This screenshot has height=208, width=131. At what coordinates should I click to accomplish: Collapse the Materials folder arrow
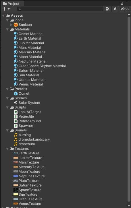tap(7, 29)
